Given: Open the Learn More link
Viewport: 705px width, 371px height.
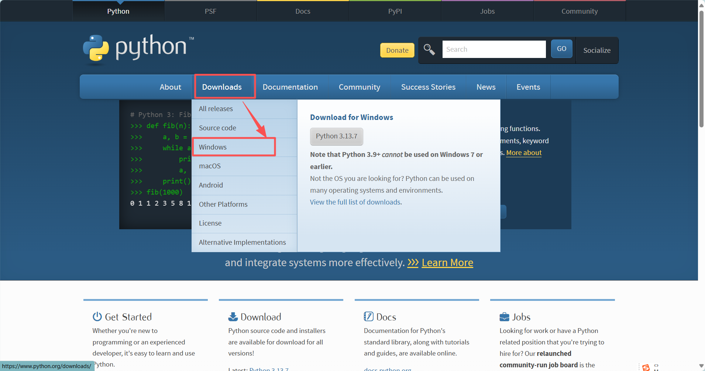Looking at the screenshot, I should (x=447, y=262).
